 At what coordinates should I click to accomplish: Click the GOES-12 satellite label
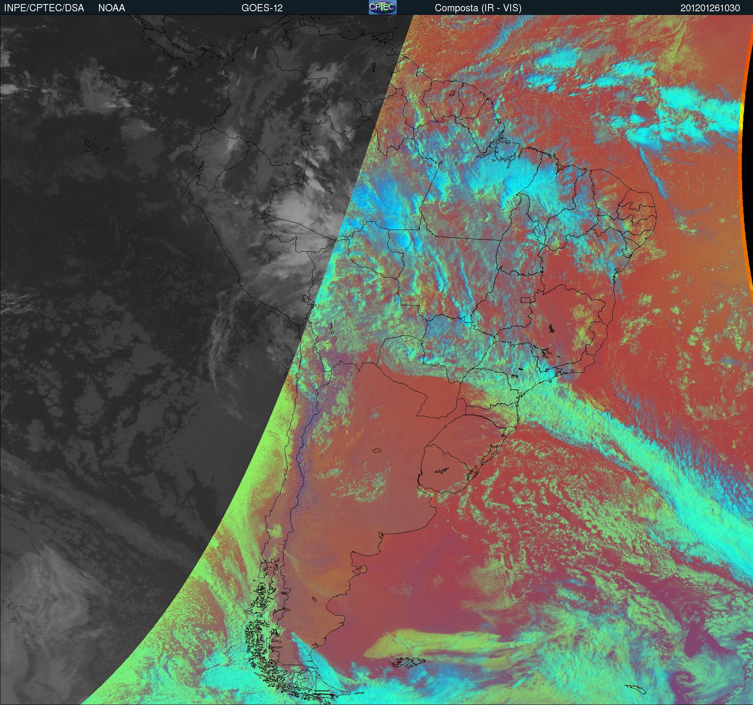[x=262, y=8]
